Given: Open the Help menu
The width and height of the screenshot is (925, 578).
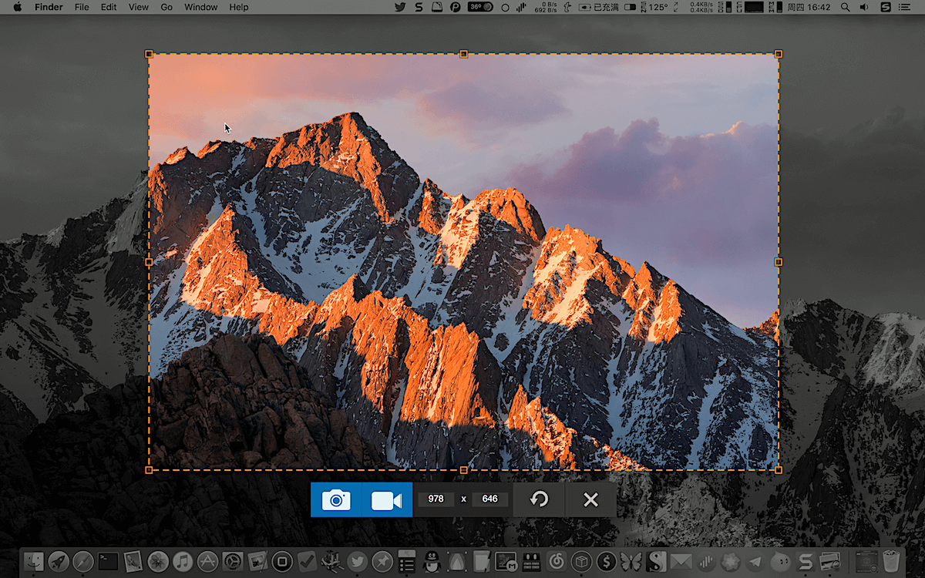Looking at the screenshot, I should coord(239,7).
